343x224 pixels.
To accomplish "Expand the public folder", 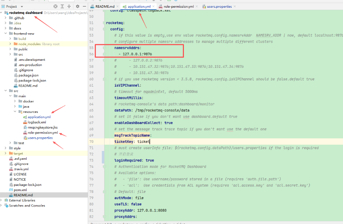I will pos(10,49).
